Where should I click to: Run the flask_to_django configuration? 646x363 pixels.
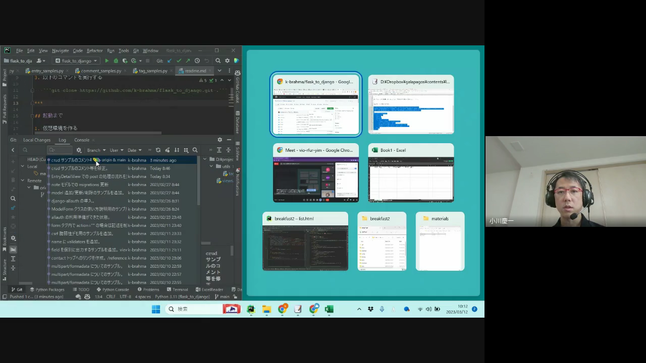pyautogui.click(x=106, y=61)
